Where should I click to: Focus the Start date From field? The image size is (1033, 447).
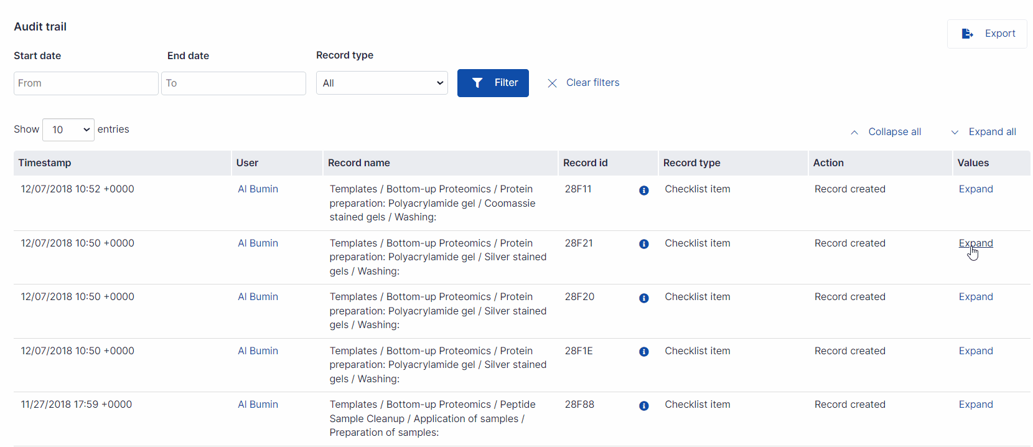86,83
